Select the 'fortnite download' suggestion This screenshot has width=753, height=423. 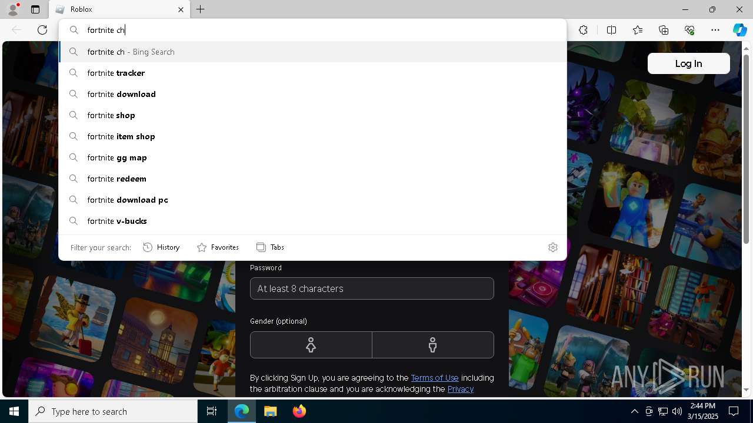pos(312,94)
